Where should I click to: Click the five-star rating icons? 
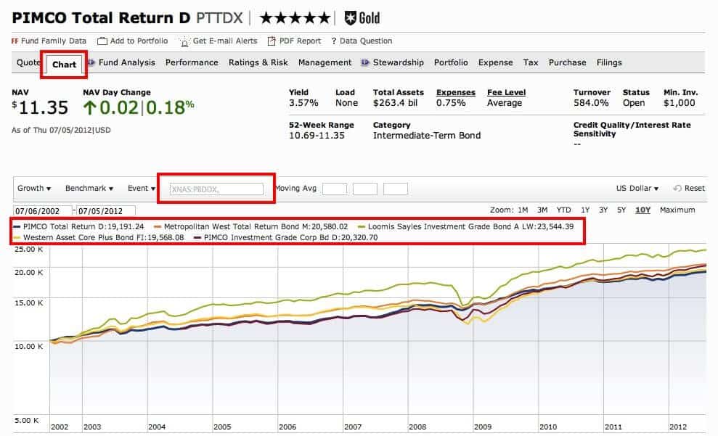(x=295, y=18)
